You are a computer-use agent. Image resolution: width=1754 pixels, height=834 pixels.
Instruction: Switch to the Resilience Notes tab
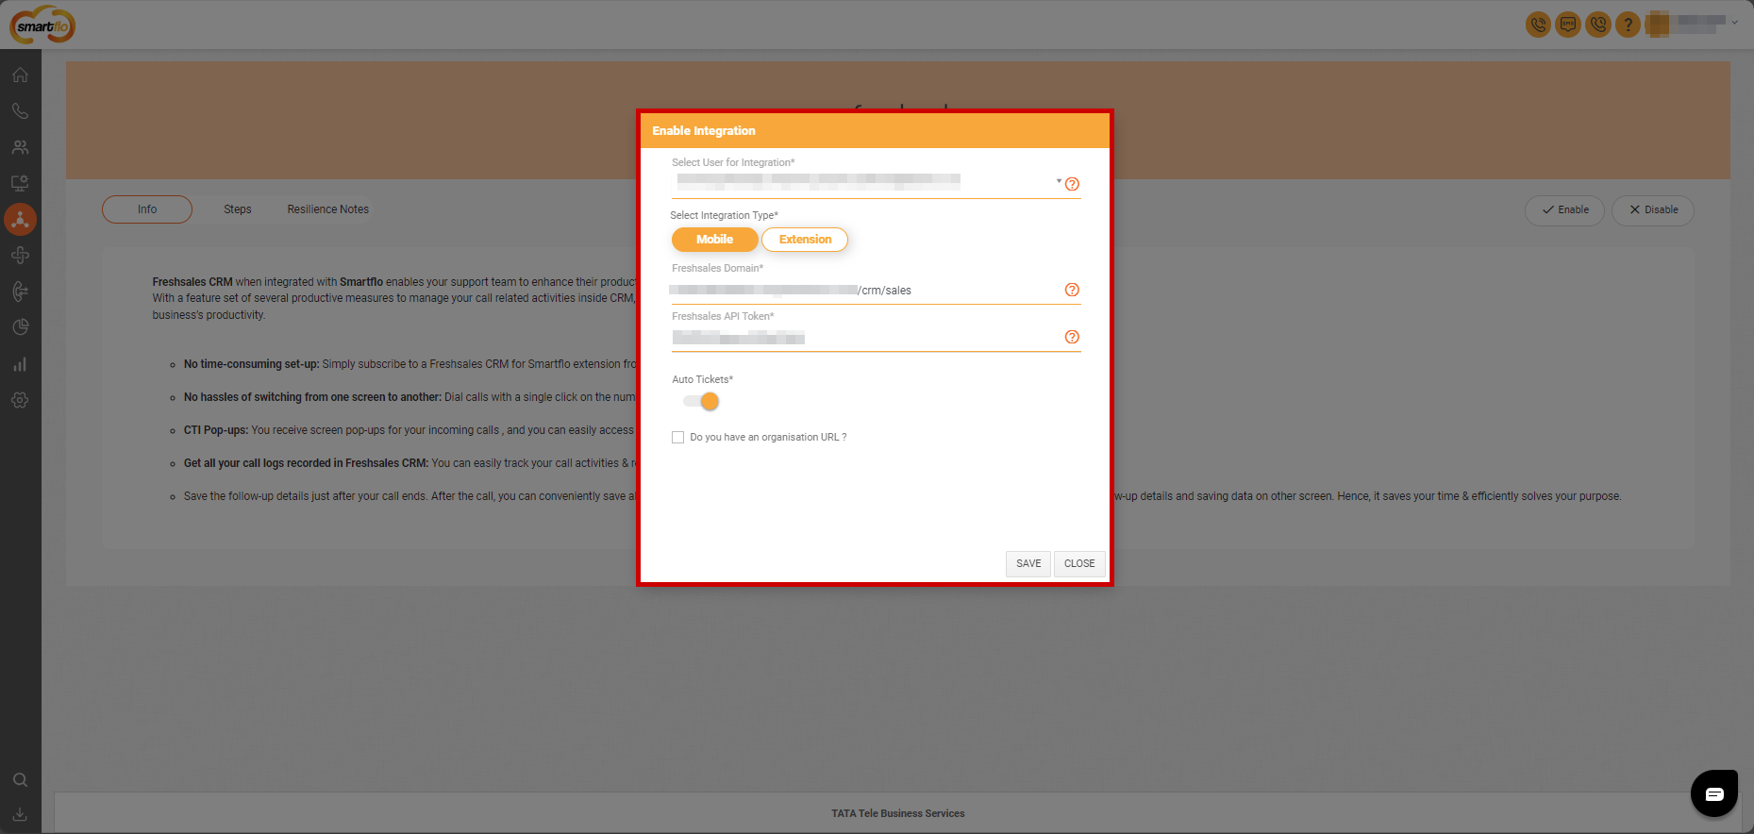(x=328, y=209)
